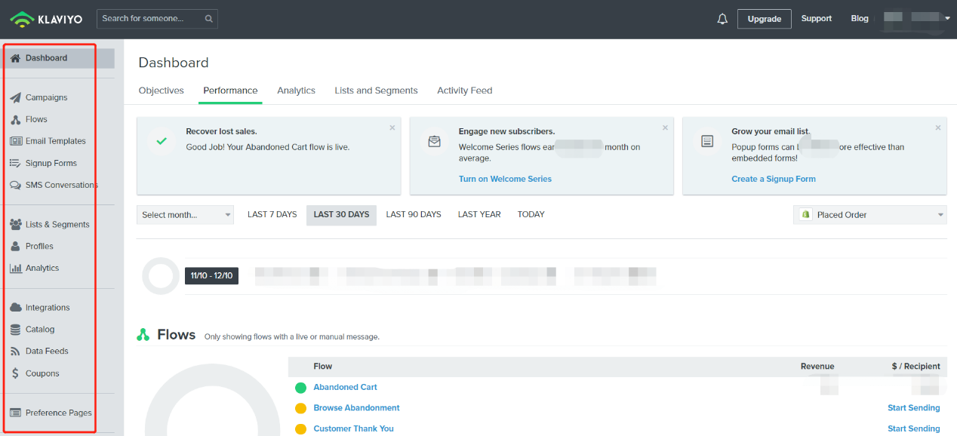Select the LAST YEAR range
957x436 pixels.
click(x=479, y=215)
